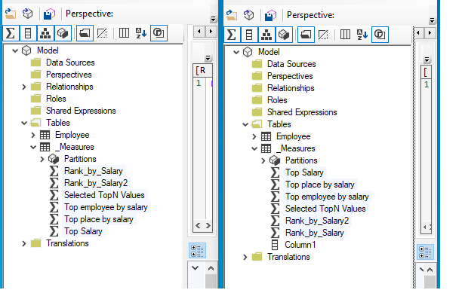The height and width of the screenshot is (299, 465).
Task: Click categorized properties button in right window
Action: click(x=425, y=252)
